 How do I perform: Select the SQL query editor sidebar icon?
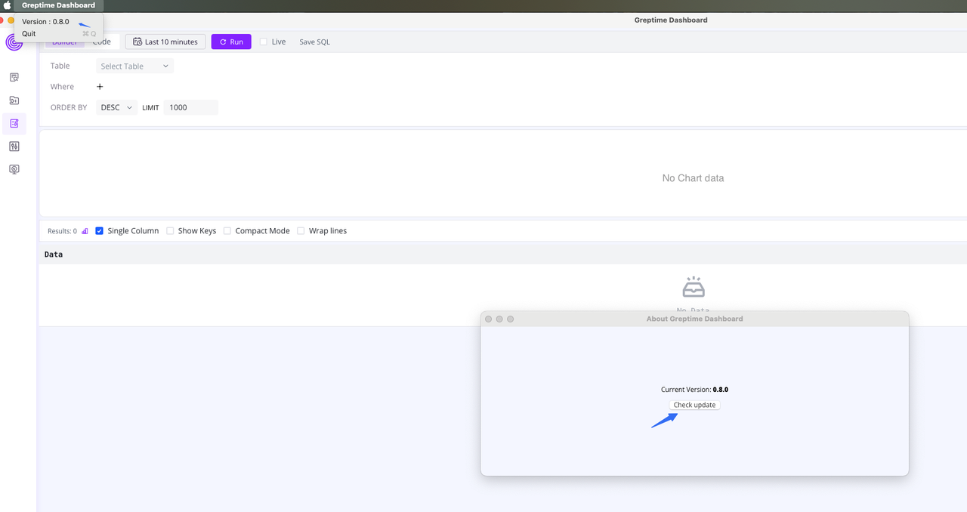point(14,123)
